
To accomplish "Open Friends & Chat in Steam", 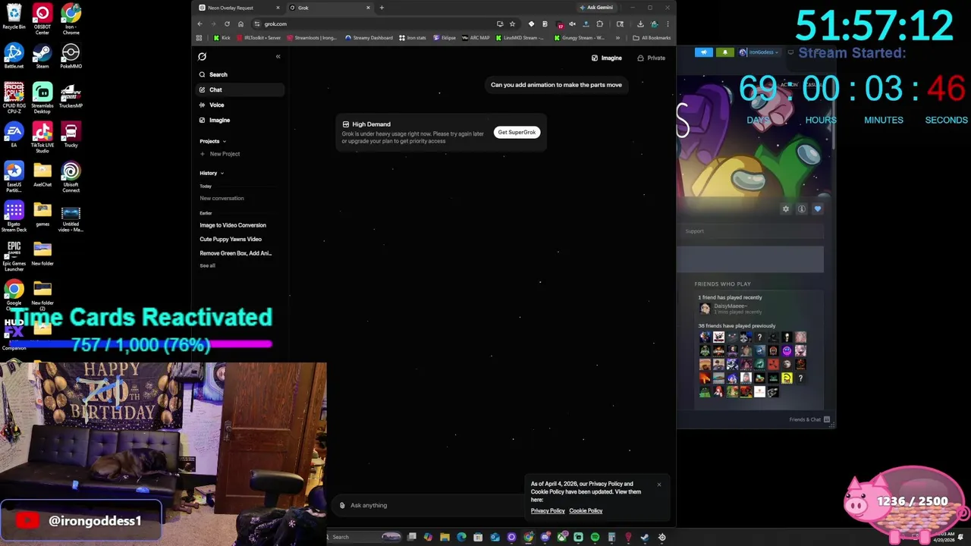I will [x=809, y=419].
